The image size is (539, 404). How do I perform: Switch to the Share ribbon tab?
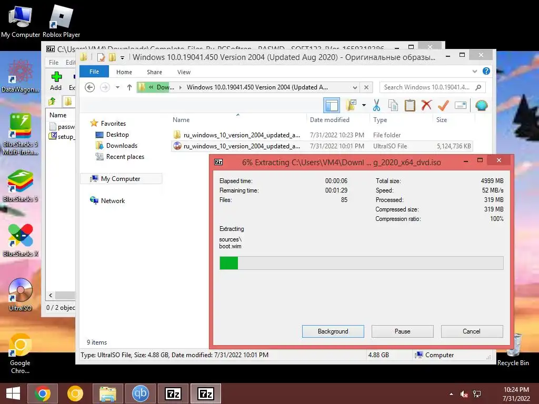pyautogui.click(x=154, y=72)
